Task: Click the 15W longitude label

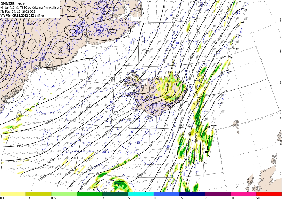Action: tap(171, 1)
